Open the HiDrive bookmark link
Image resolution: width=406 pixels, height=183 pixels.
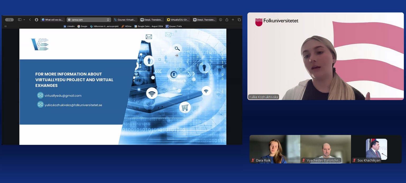[127, 26]
